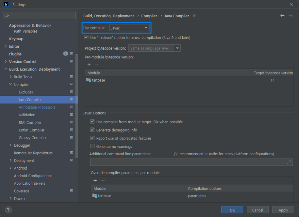Click the project icon next to Remote Jar Repositories
The height and width of the screenshot is (217, 299).
pos(72,153)
